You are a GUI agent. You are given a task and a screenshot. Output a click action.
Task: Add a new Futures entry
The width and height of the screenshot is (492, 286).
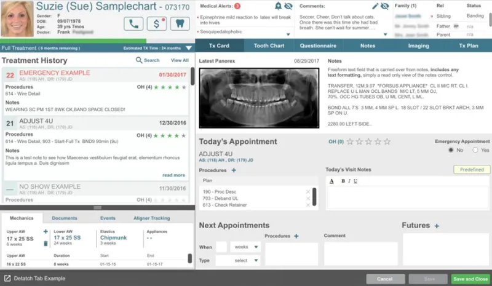437,226
